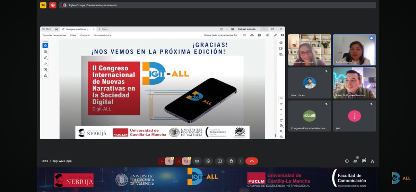Copy the share link icon in Acrobat

pyautogui.click(x=275, y=35)
